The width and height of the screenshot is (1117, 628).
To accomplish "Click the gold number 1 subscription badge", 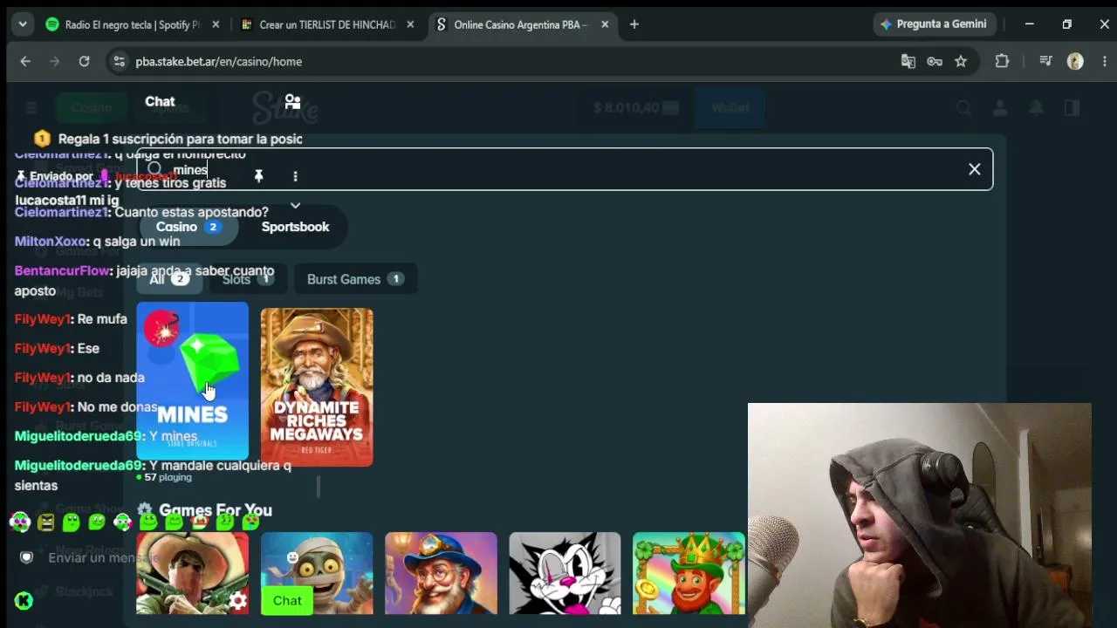I will click(x=42, y=139).
